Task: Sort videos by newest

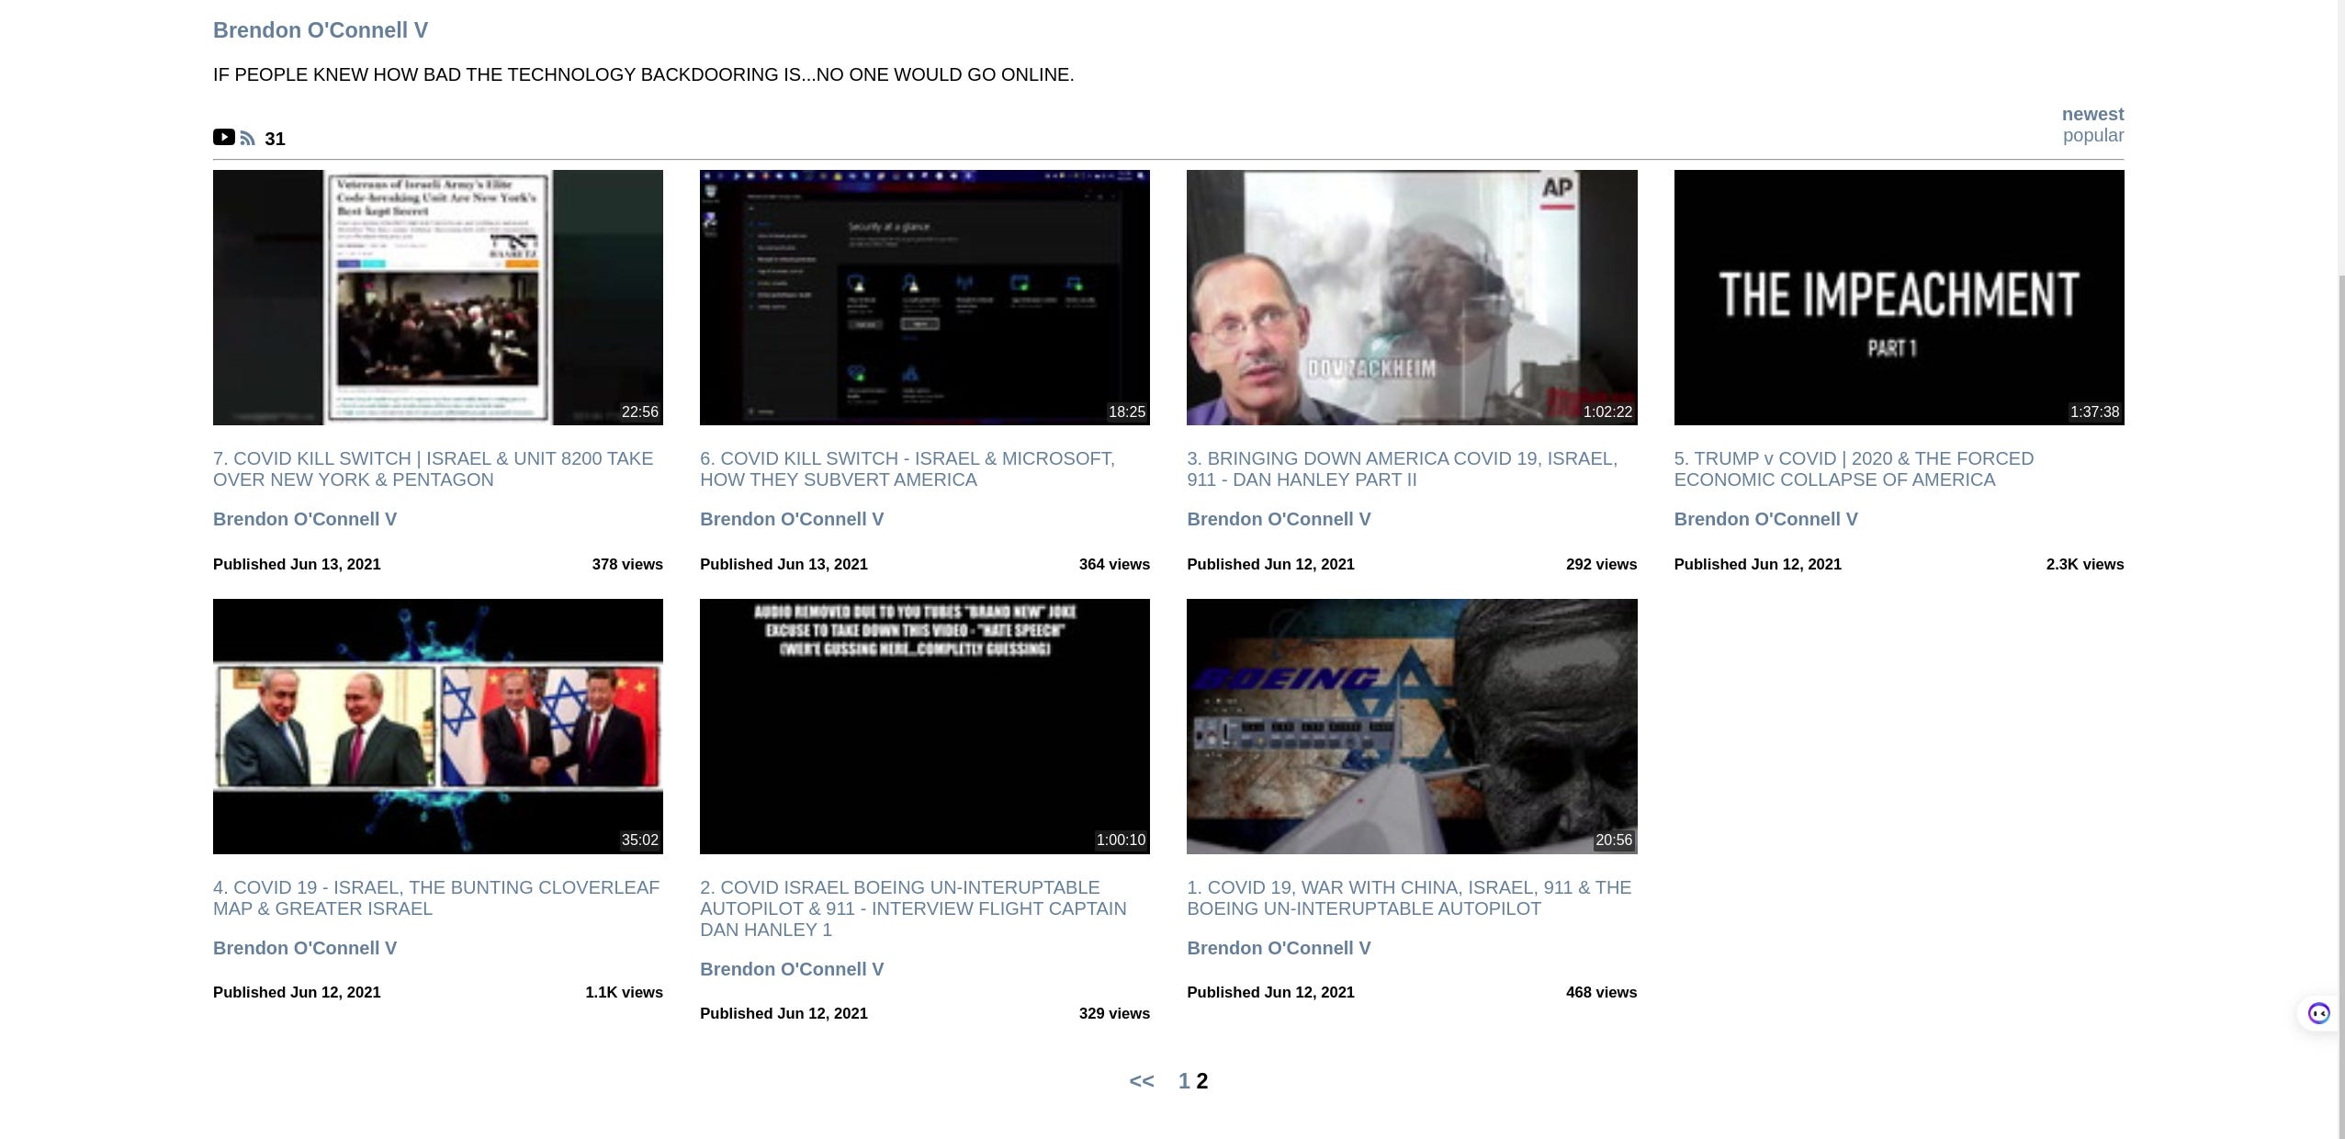Action: (x=2092, y=114)
